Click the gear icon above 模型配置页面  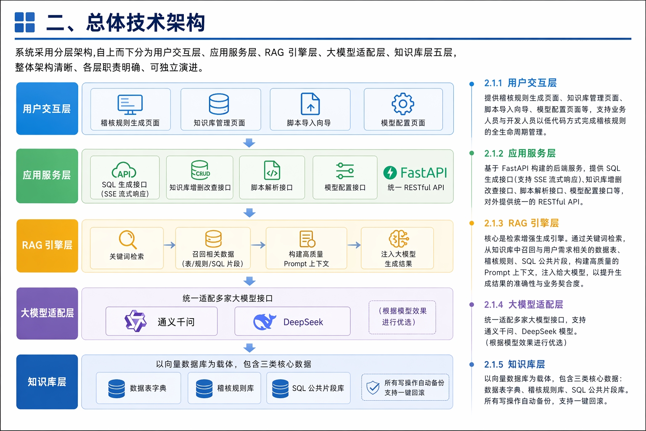click(402, 104)
